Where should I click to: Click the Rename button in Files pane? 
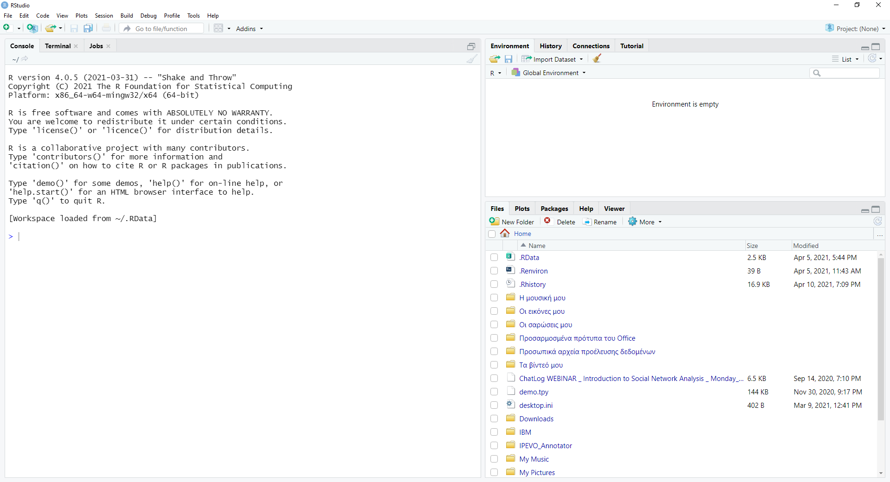pyautogui.click(x=600, y=222)
